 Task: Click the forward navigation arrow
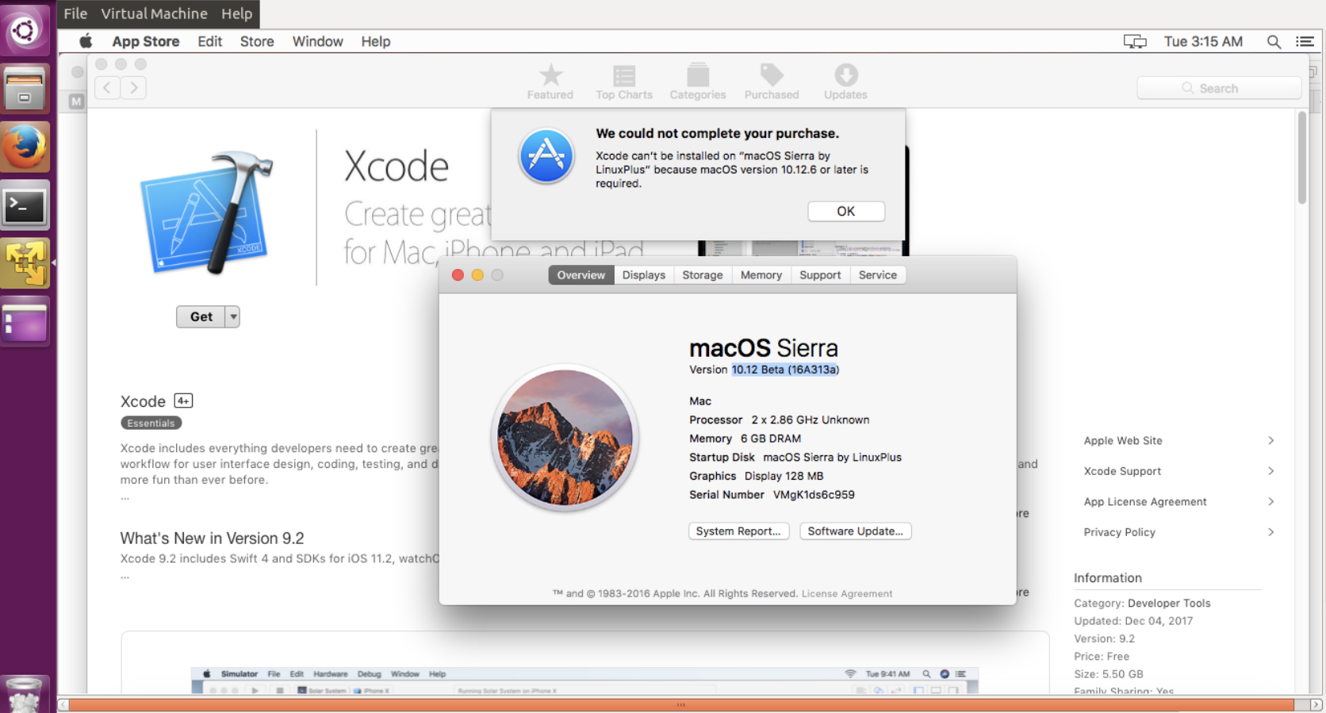coord(134,88)
